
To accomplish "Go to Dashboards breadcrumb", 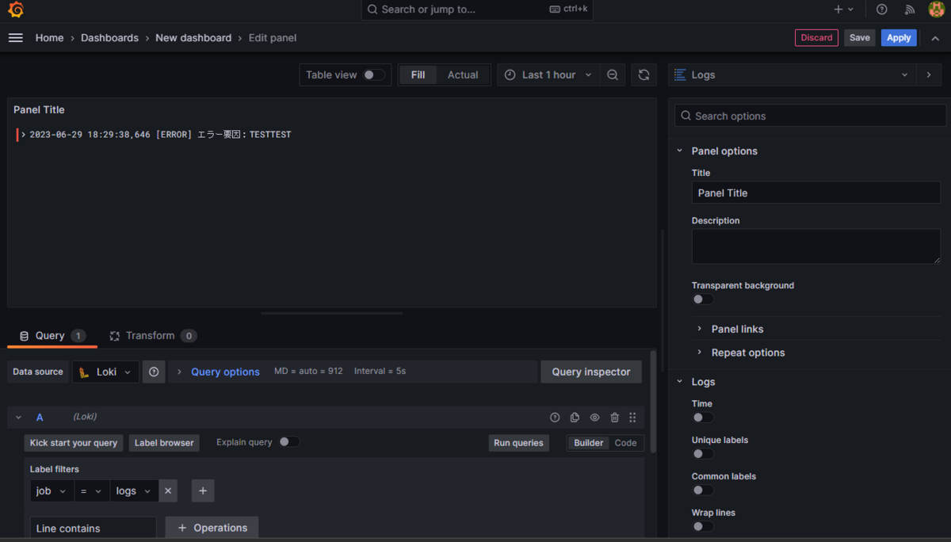I will tap(109, 38).
